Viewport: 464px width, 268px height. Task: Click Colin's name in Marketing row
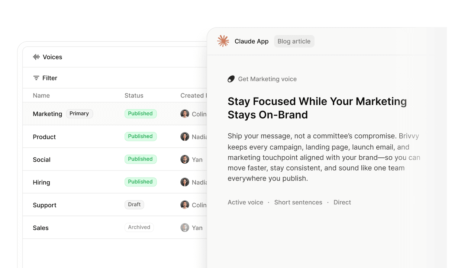point(199,114)
